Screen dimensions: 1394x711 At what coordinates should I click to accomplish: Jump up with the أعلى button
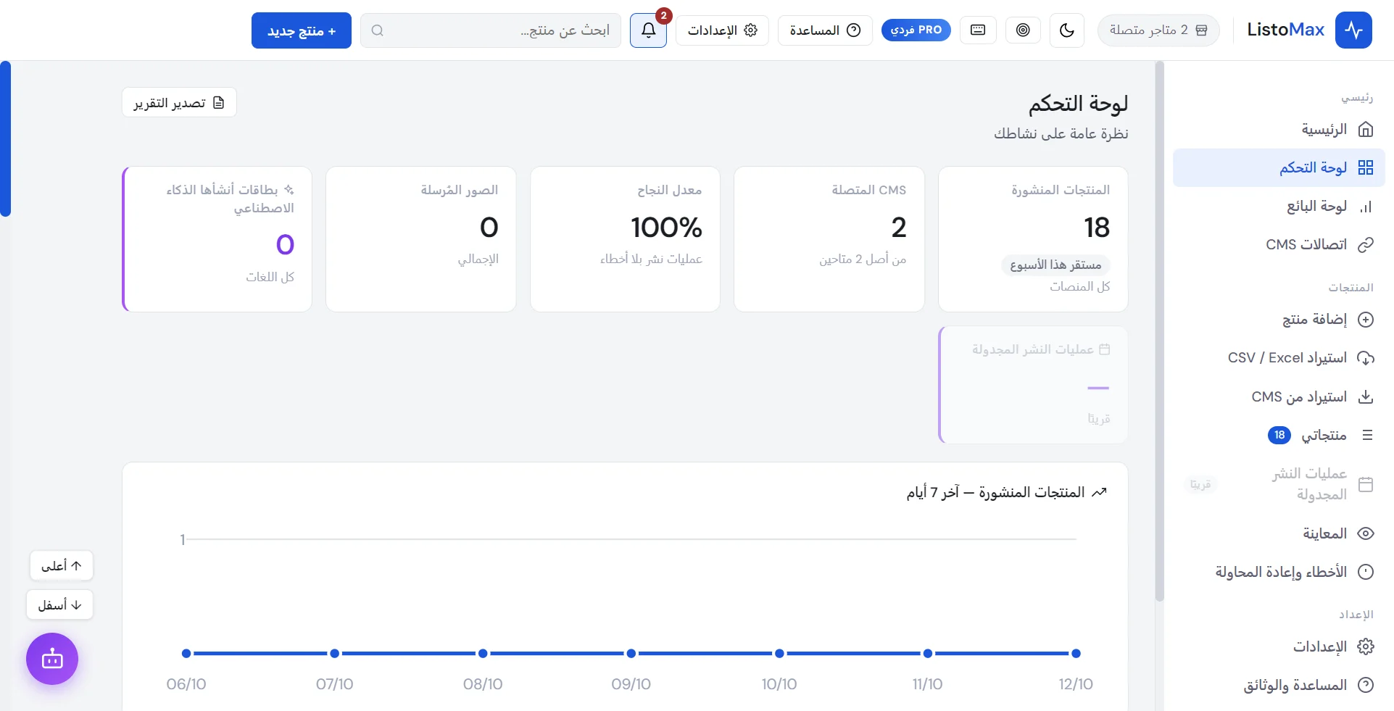[62, 565]
